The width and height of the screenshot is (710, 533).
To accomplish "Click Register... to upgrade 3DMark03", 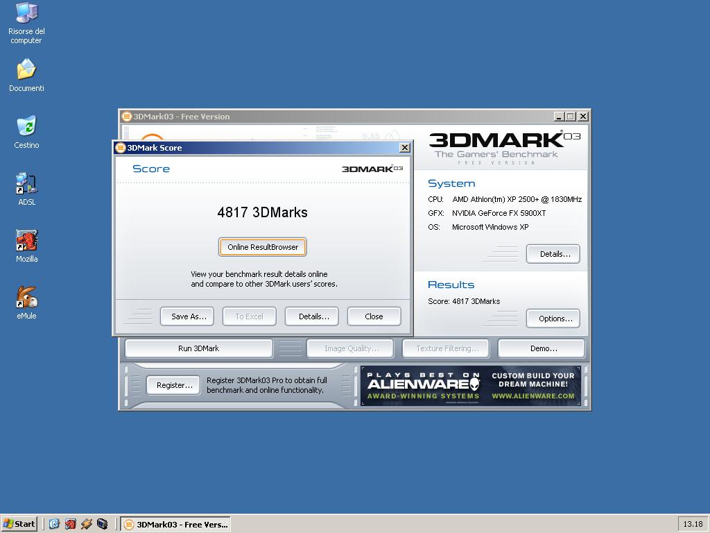I will point(174,385).
